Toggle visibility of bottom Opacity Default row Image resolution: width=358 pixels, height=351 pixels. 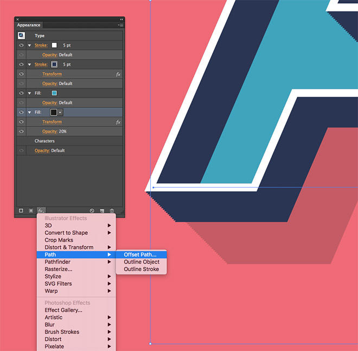pos(22,150)
